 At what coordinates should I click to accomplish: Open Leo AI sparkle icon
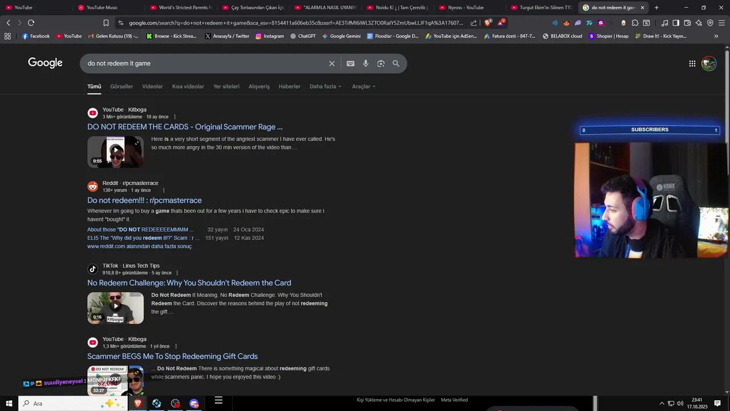(699, 23)
